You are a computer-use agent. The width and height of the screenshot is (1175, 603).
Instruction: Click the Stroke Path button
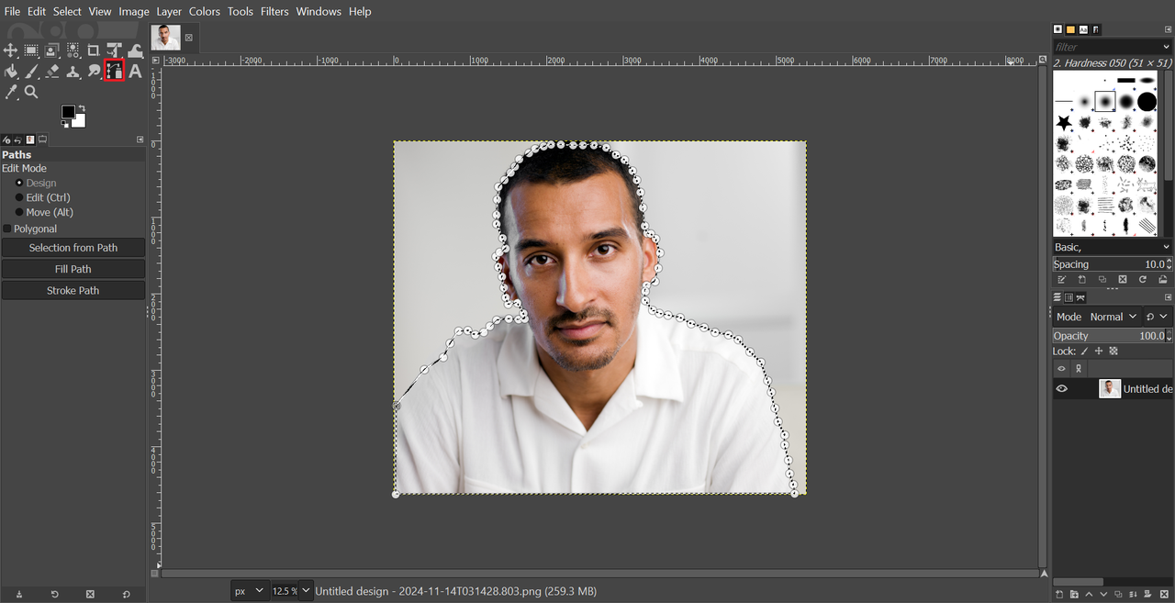coord(73,290)
